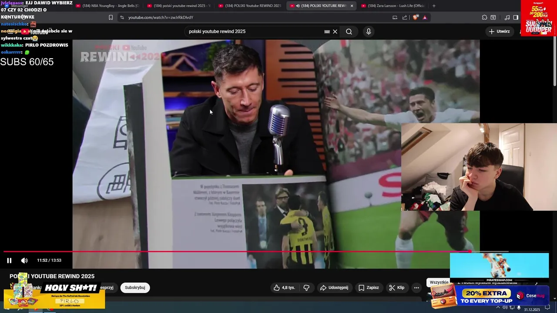
Task: Open the Utwórz create menu
Action: click(499, 32)
